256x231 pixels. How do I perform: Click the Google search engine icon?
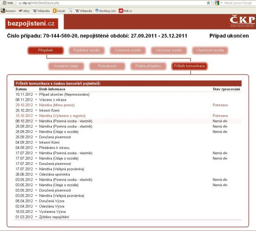[217, 3]
